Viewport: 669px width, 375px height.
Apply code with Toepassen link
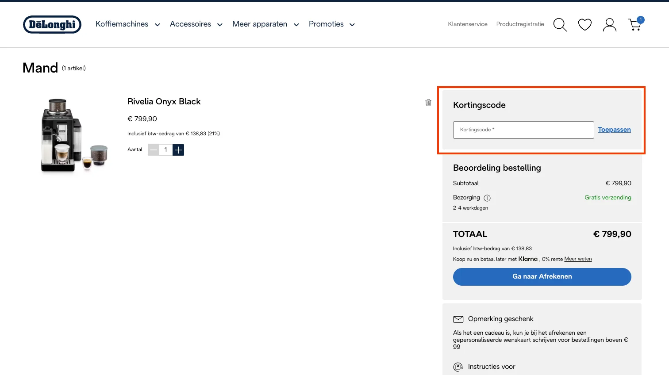click(x=614, y=130)
